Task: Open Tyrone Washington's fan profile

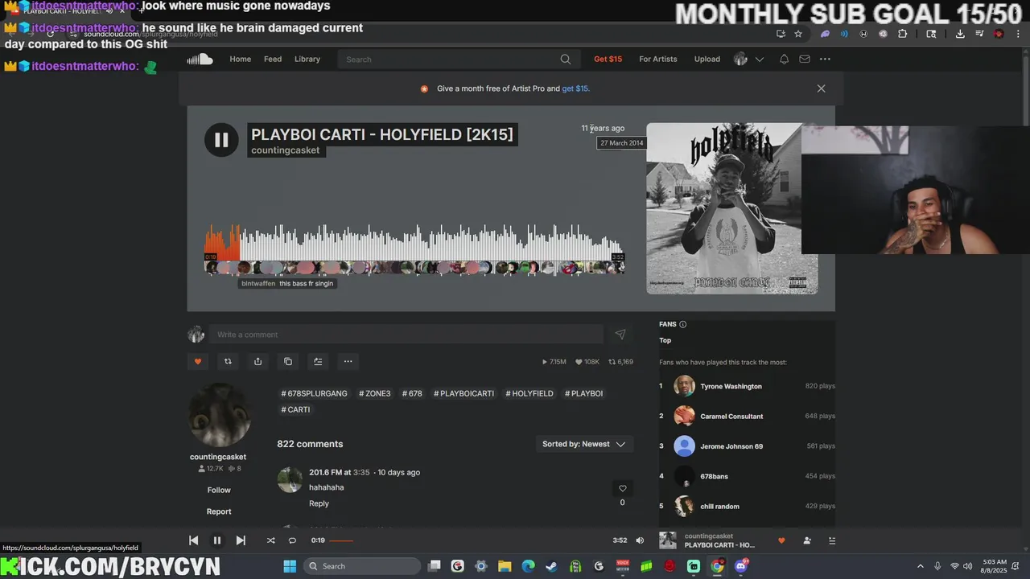Action: (x=731, y=386)
